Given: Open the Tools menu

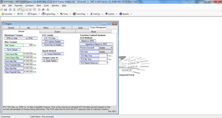Looking at the screenshot, I should [46, 6].
